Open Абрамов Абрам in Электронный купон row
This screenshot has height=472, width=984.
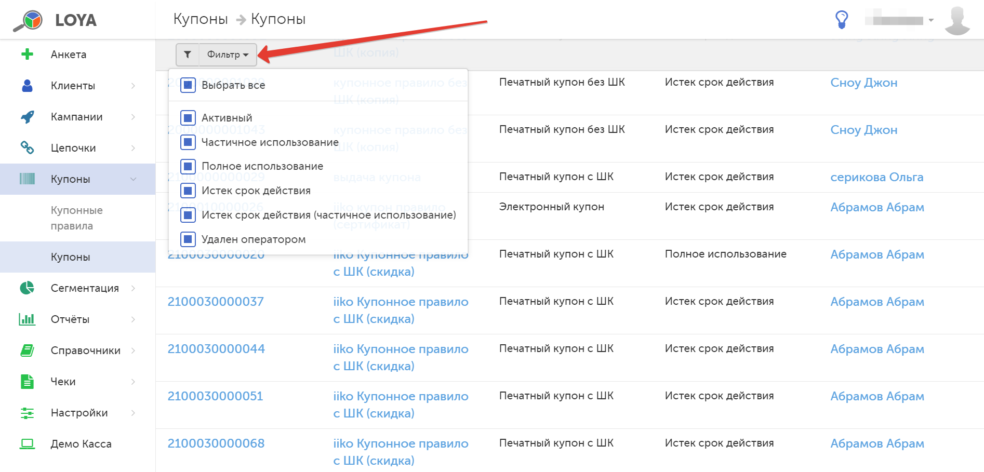(x=877, y=207)
